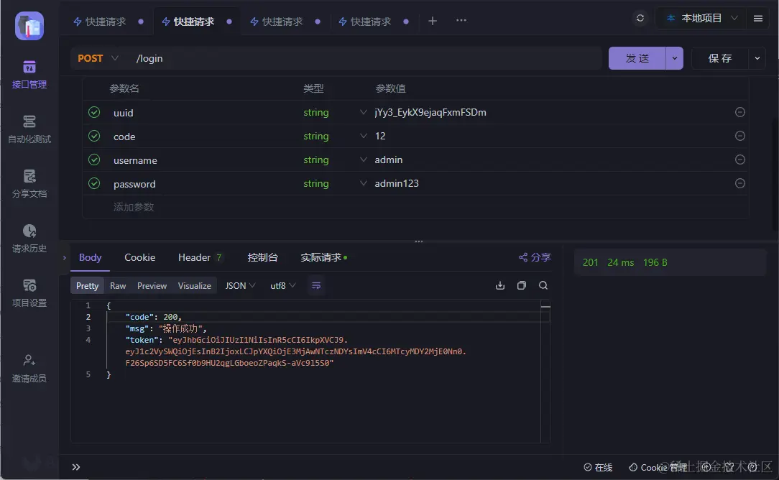Click the 分享 share link
This screenshot has width=779, height=480.
click(535, 257)
